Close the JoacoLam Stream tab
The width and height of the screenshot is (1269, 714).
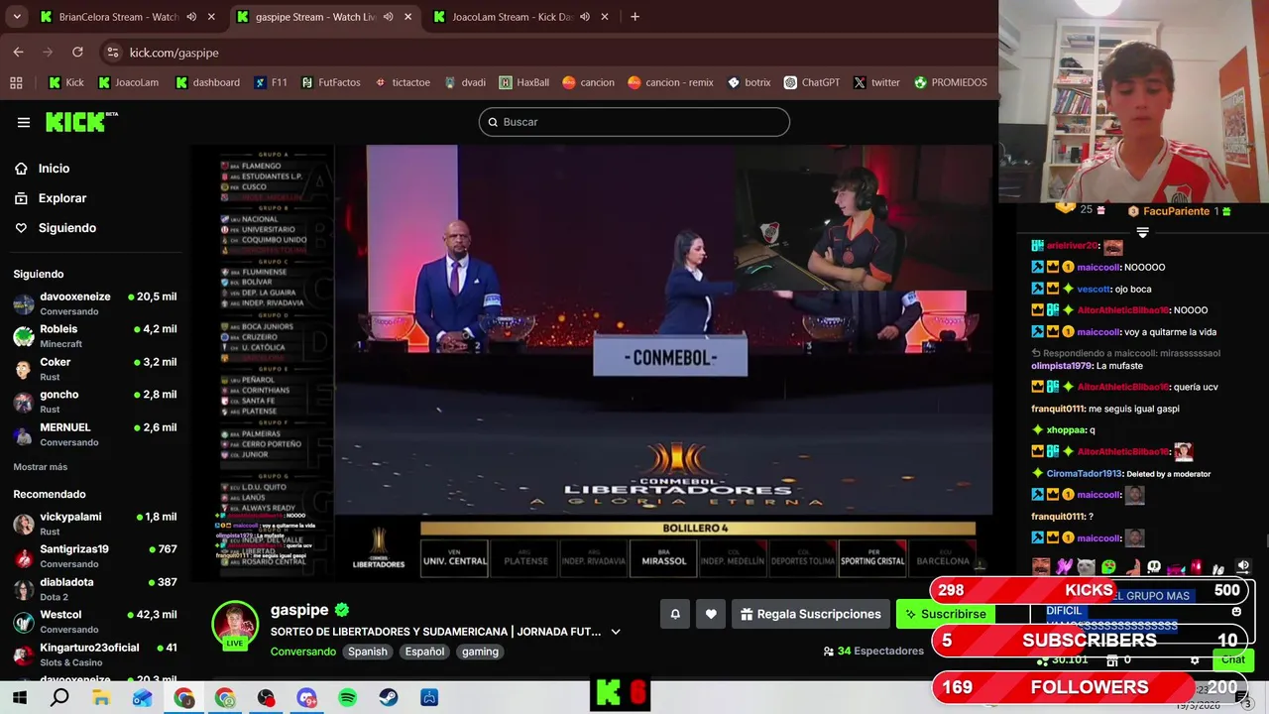[604, 17]
